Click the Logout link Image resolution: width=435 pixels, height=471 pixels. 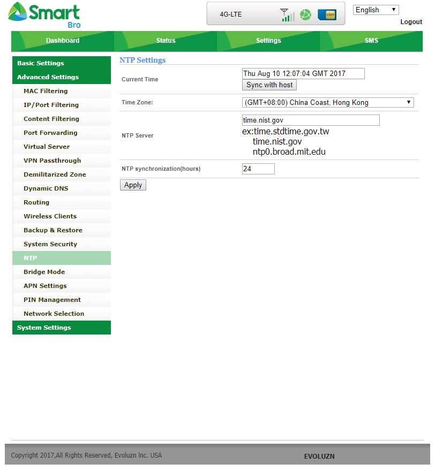pos(411,22)
